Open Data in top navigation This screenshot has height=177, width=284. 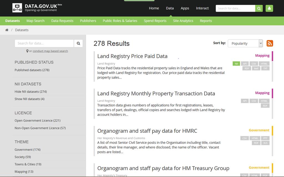170,8
